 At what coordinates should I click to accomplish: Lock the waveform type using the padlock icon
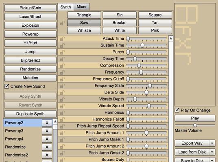pyautogui.click(x=62, y=23)
